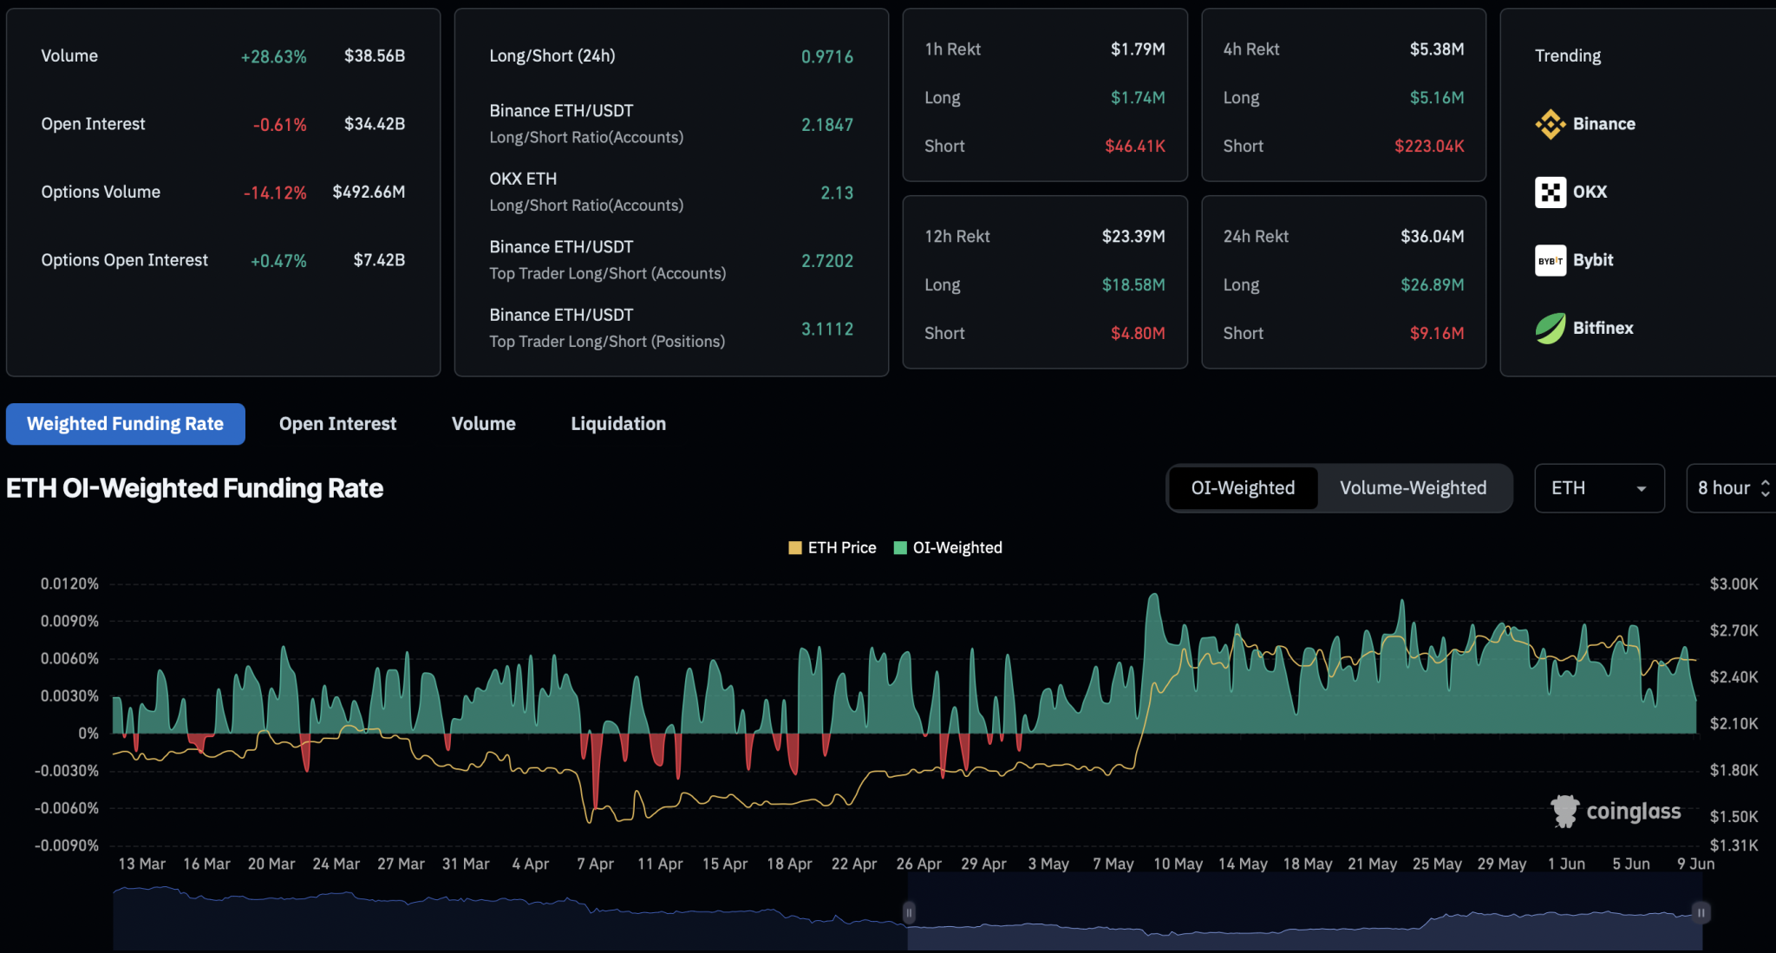Click the Bitfinex leaf logo icon
The image size is (1776, 953).
point(1550,329)
